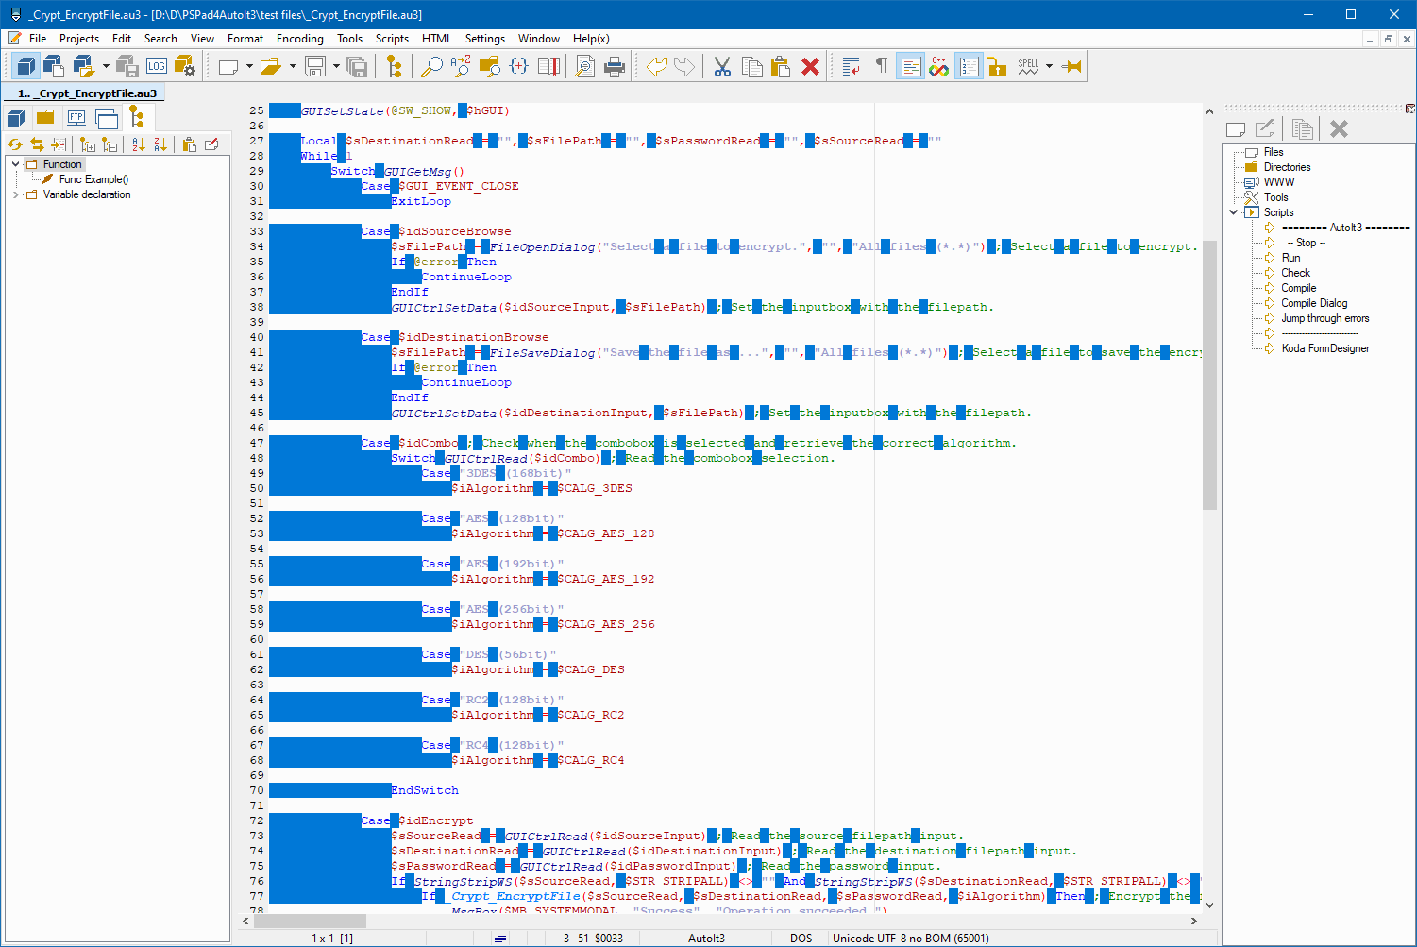Click the Print printer icon
This screenshot has width=1417, height=947.
[615, 66]
